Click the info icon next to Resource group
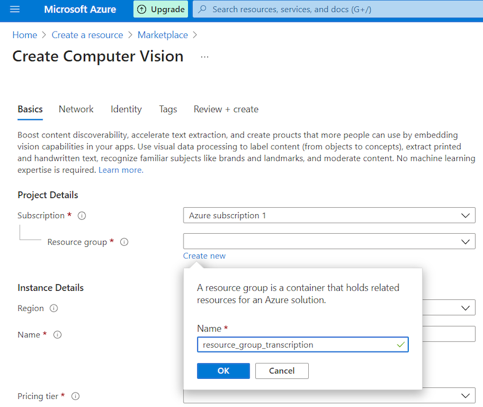483x407 pixels. tap(124, 242)
